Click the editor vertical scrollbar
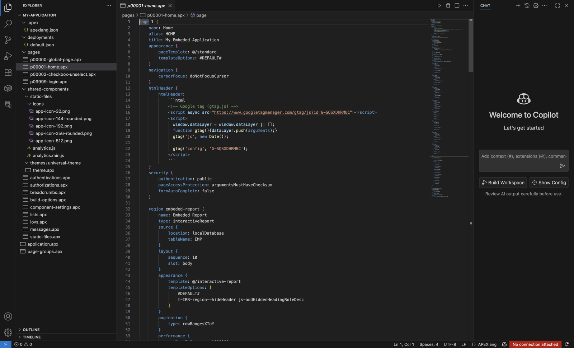 (x=471, y=45)
